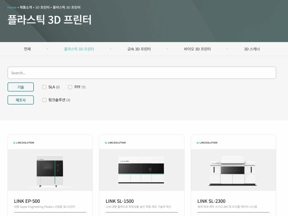Expand the 기술 filter group
288x216 pixels.
click(21, 87)
